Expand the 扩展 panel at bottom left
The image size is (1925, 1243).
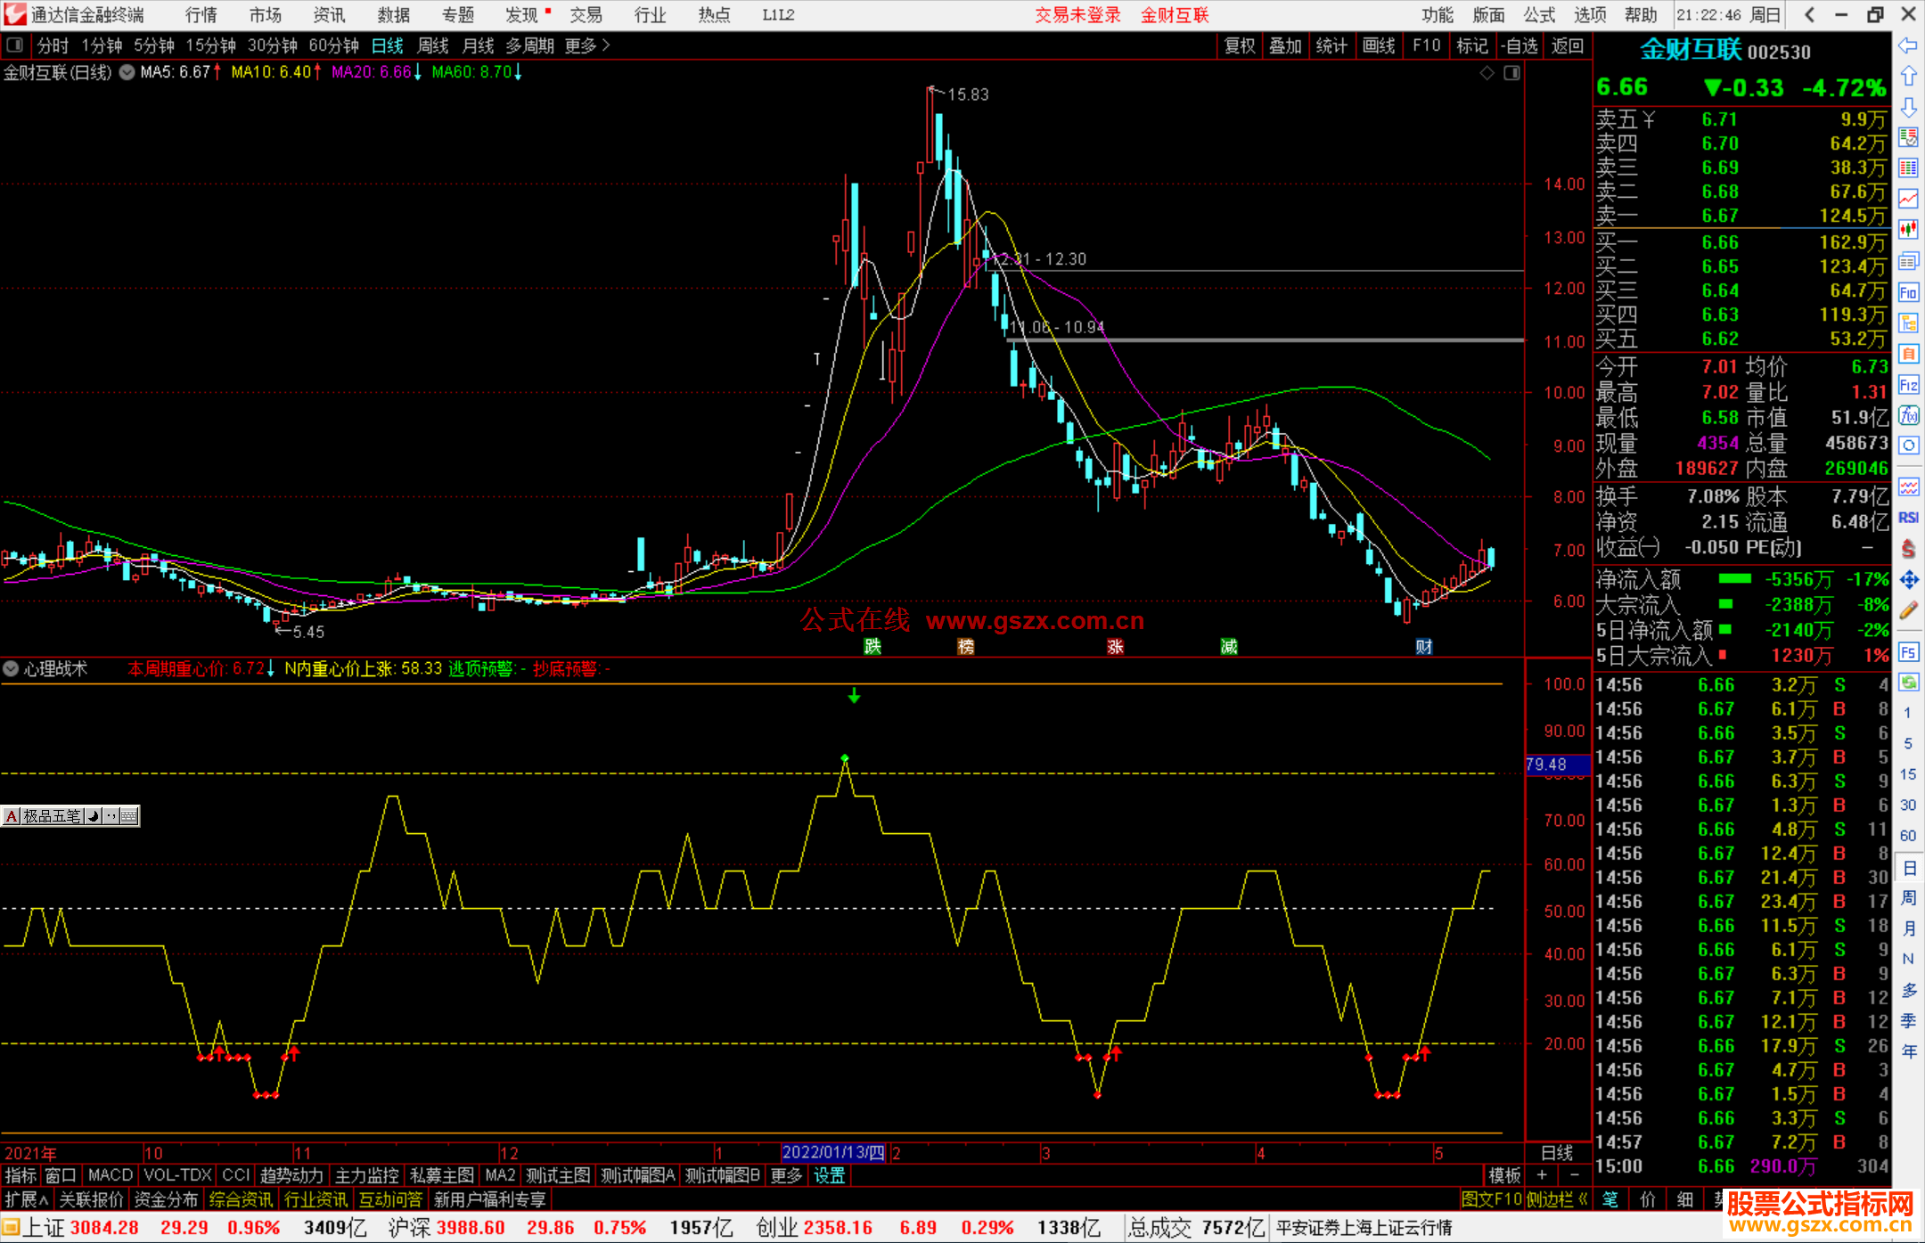click(x=27, y=1199)
